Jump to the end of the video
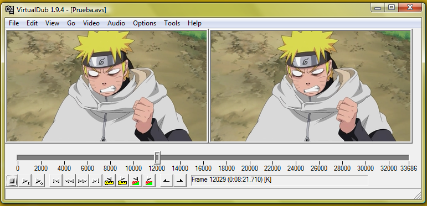 pos(96,181)
